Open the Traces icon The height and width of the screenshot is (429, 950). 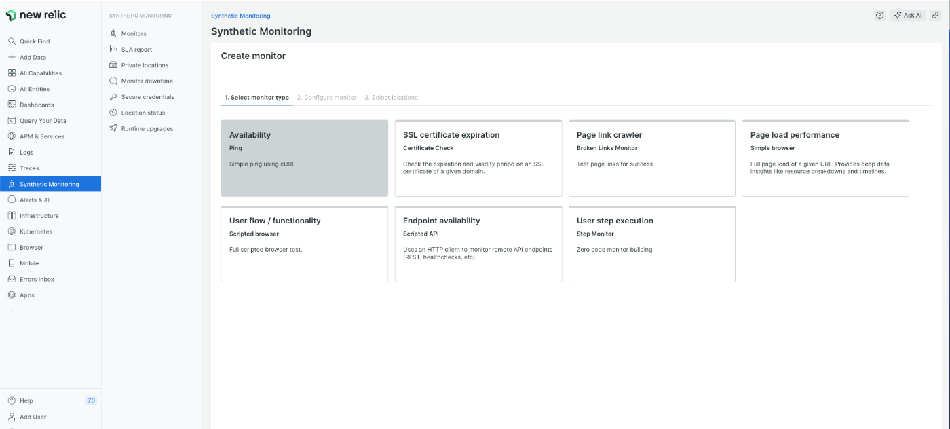[12, 168]
